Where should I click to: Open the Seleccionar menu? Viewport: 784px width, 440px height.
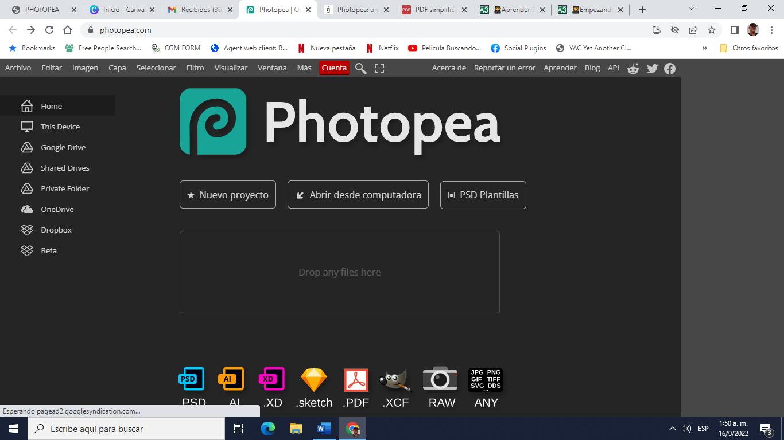click(x=156, y=68)
